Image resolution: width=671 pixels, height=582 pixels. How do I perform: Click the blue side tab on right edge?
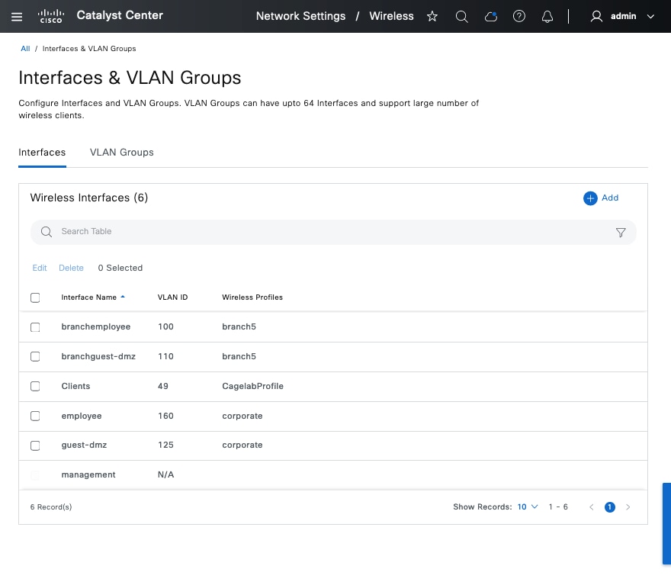pyautogui.click(x=666, y=523)
